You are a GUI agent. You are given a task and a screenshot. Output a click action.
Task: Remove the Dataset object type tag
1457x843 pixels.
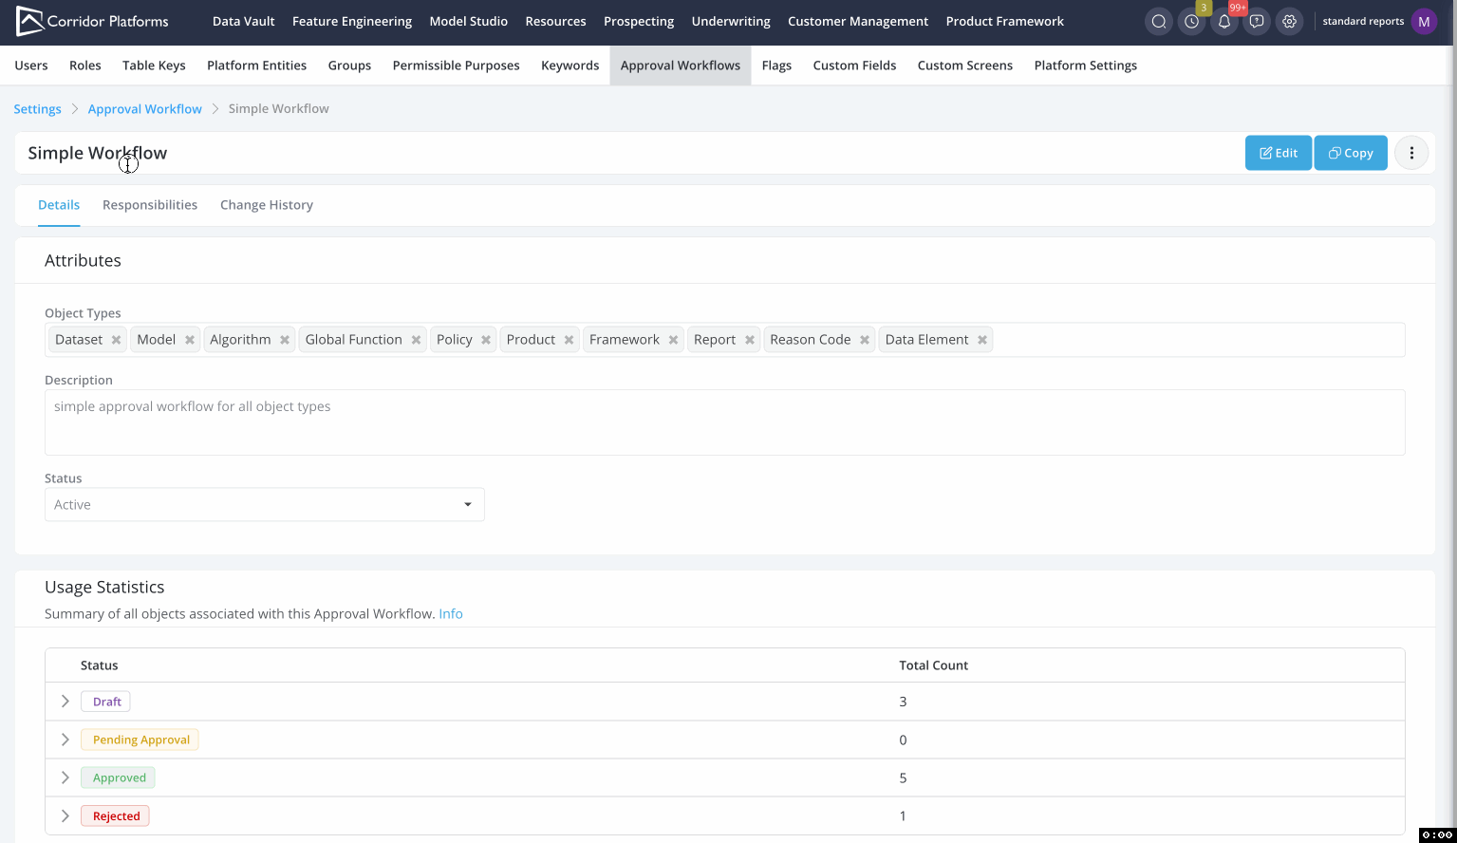coord(116,340)
